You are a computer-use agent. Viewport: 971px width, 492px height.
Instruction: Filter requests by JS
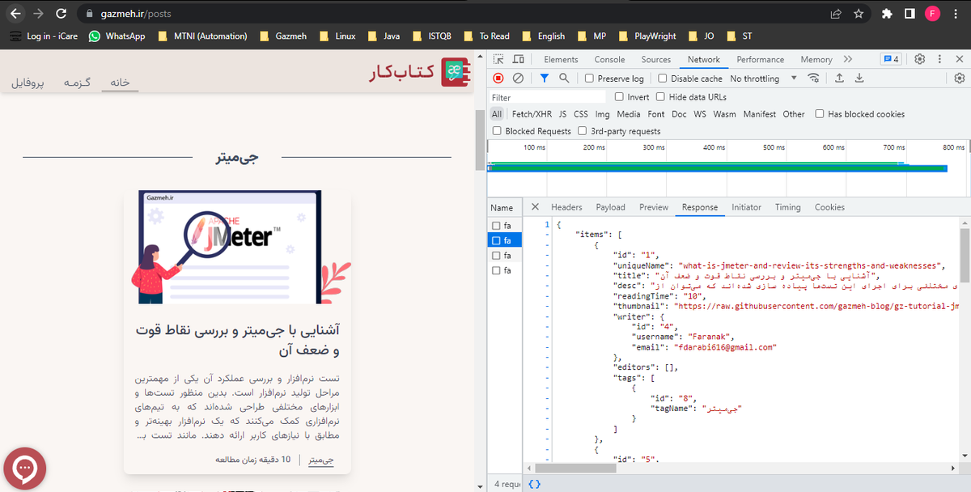click(x=562, y=114)
